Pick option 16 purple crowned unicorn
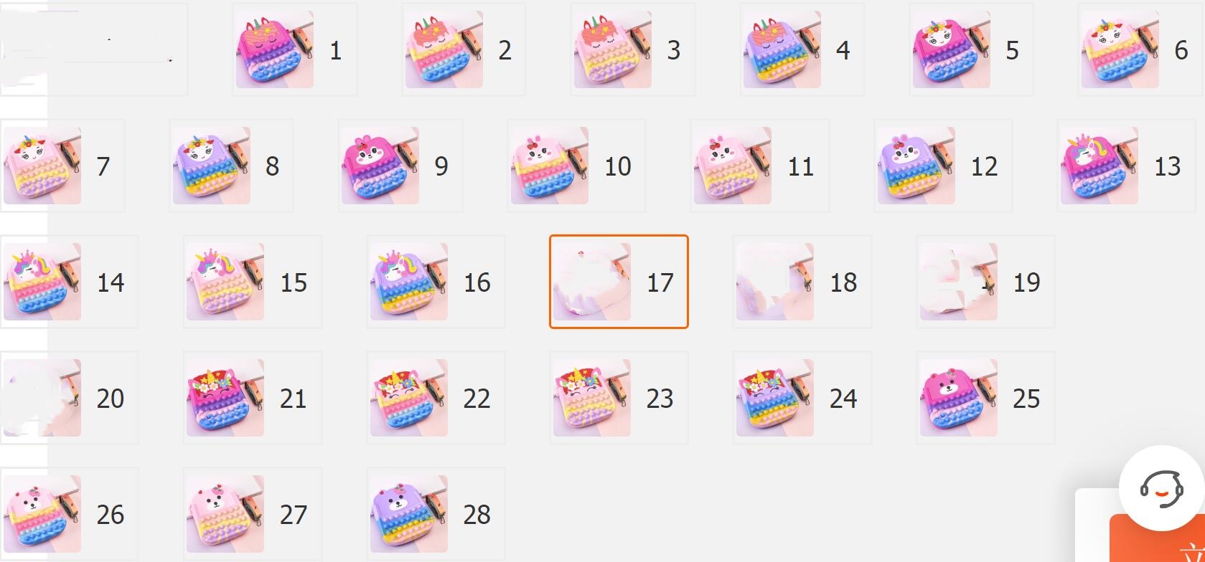This screenshot has width=1205, height=562. [436, 282]
